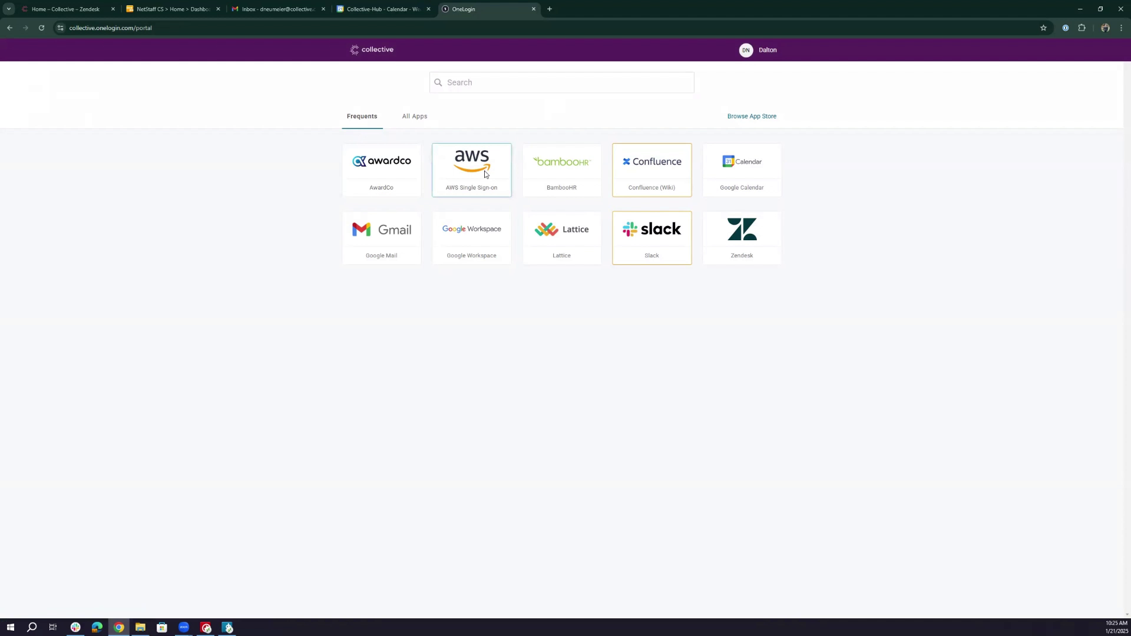The height and width of the screenshot is (636, 1131).
Task: Bookmark this page with star icon
Action: click(x=1043, y=28)
